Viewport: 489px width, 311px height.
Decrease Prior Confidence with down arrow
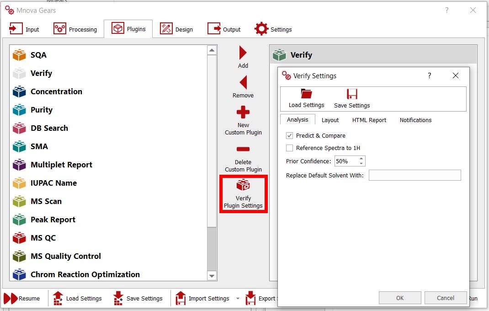361,164
